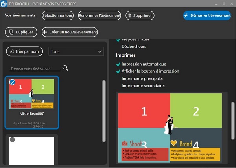Viewport: 236px width, 168px height.
Task: Open the blank white event thumbnail
Action: [32, 151]
